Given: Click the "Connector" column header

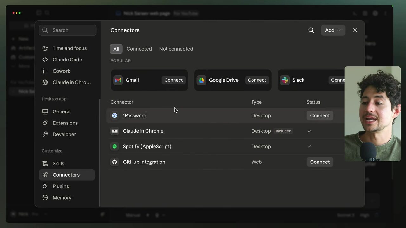Looking at the screenshot, I should tap(122, 102).
